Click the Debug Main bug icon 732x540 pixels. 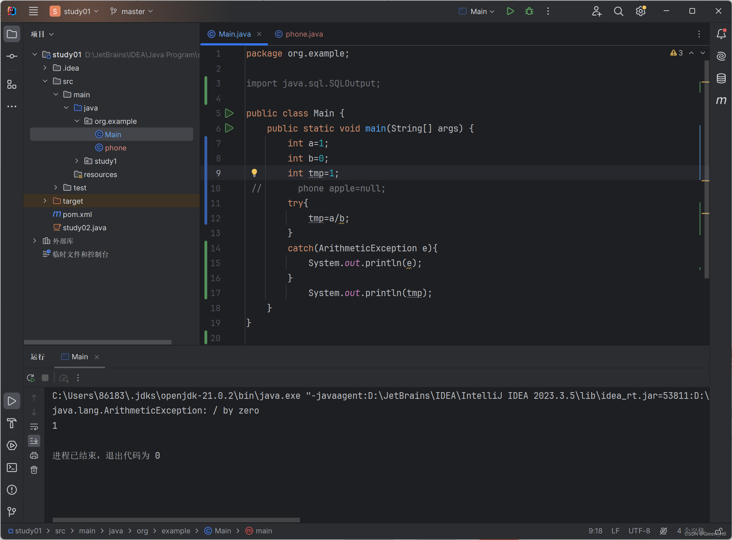(529, 11)
